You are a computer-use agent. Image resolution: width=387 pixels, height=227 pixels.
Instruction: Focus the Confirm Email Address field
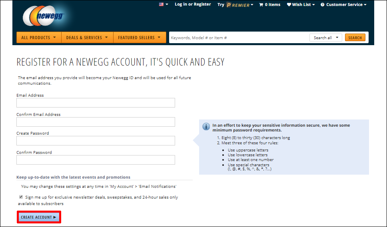(x=96, y=122)
